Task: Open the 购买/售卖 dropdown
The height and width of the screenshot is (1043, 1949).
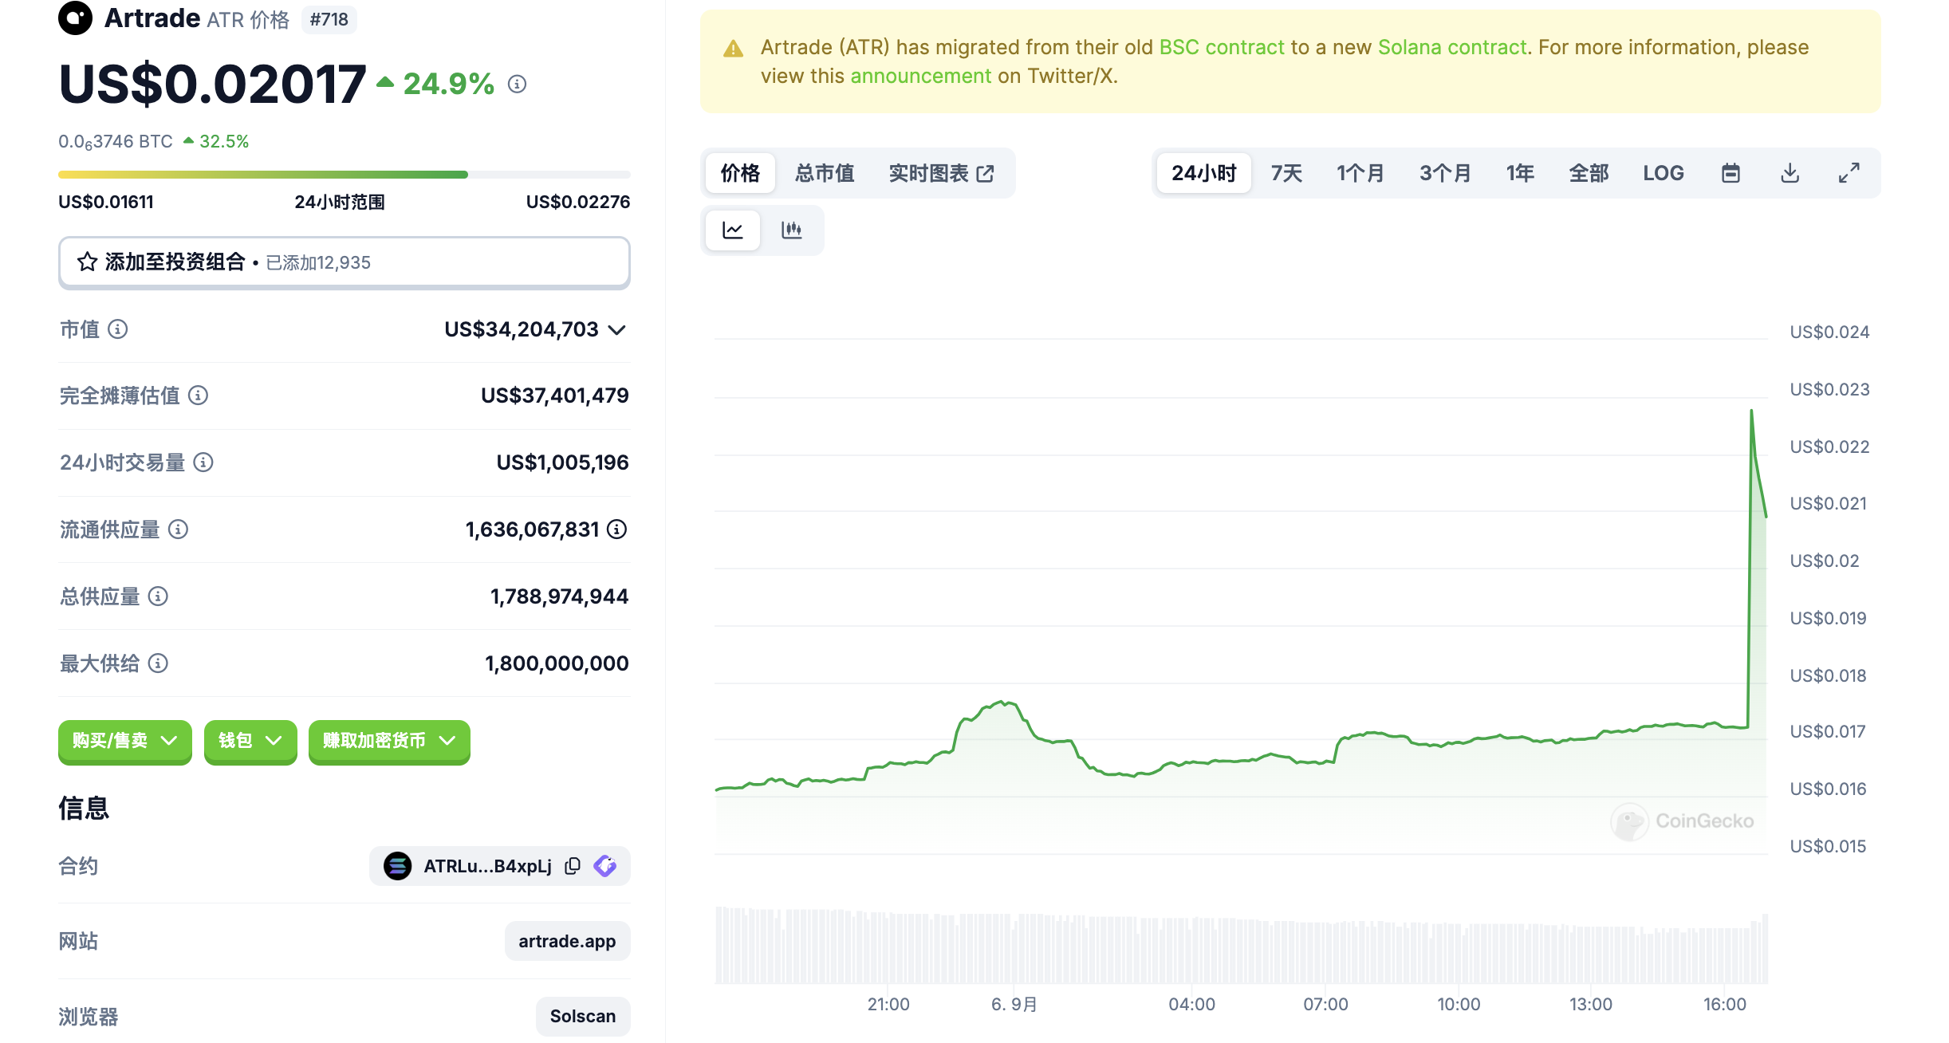Action: 124,741
